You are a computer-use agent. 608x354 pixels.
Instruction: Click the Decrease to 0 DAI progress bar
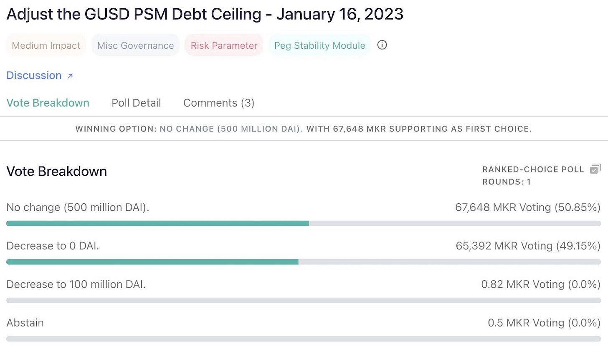pos(304,262)
